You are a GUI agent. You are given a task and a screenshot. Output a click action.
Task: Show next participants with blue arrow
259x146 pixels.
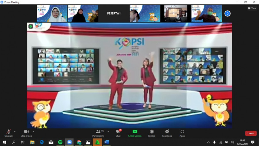tap(227, 14)
